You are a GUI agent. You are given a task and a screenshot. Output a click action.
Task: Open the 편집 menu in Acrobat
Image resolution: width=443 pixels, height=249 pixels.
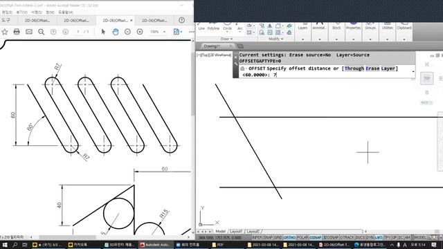[x=7, y=12]
